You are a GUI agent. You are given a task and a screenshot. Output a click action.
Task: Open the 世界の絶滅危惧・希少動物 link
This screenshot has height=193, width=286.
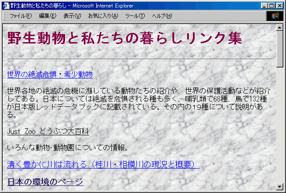coord(50,75)
